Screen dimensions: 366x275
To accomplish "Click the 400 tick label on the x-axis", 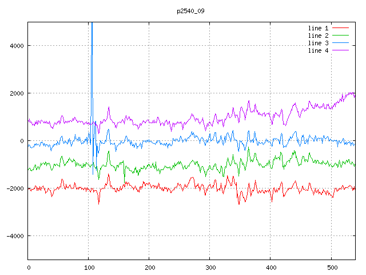I will coord(270,267).
